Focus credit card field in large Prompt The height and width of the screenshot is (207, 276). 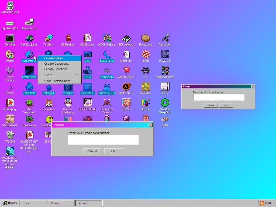point(103,140)
